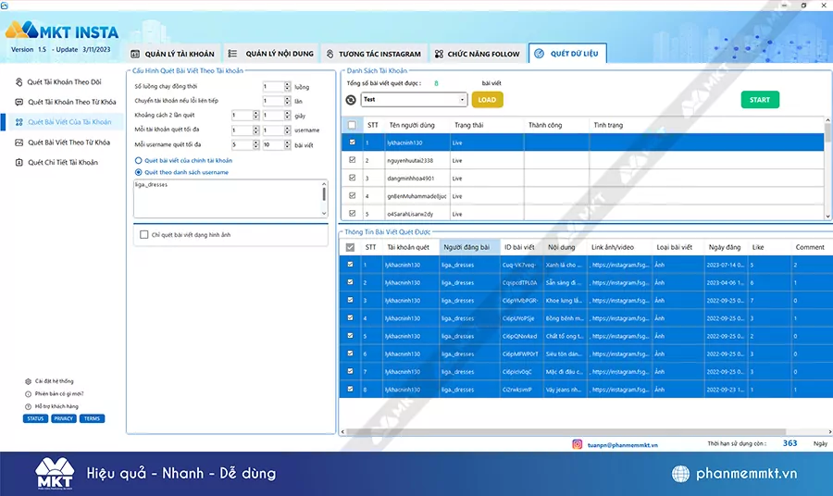This screenshot has height=496, width=833.
Task: Expand the Test category dropdown
Action: 462,100
